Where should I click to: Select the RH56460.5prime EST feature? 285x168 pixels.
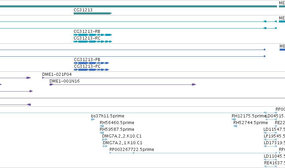(x=102, y=126)
